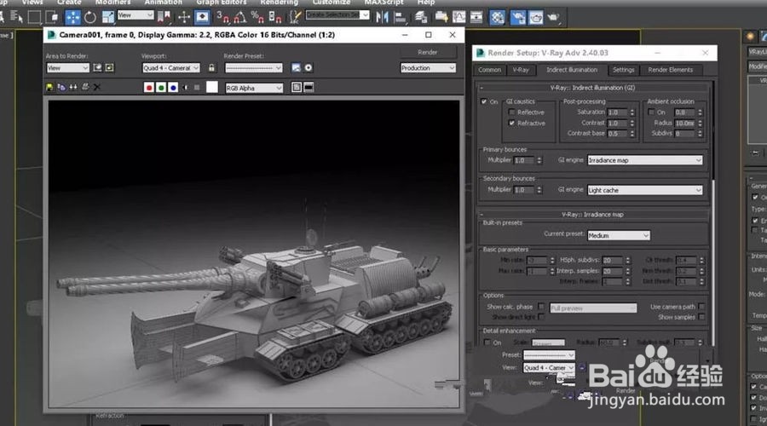Screen dimensions: 767x426
Task: Toggle the blue channel button
Action: pyautogui.click(x=173, y=88)
